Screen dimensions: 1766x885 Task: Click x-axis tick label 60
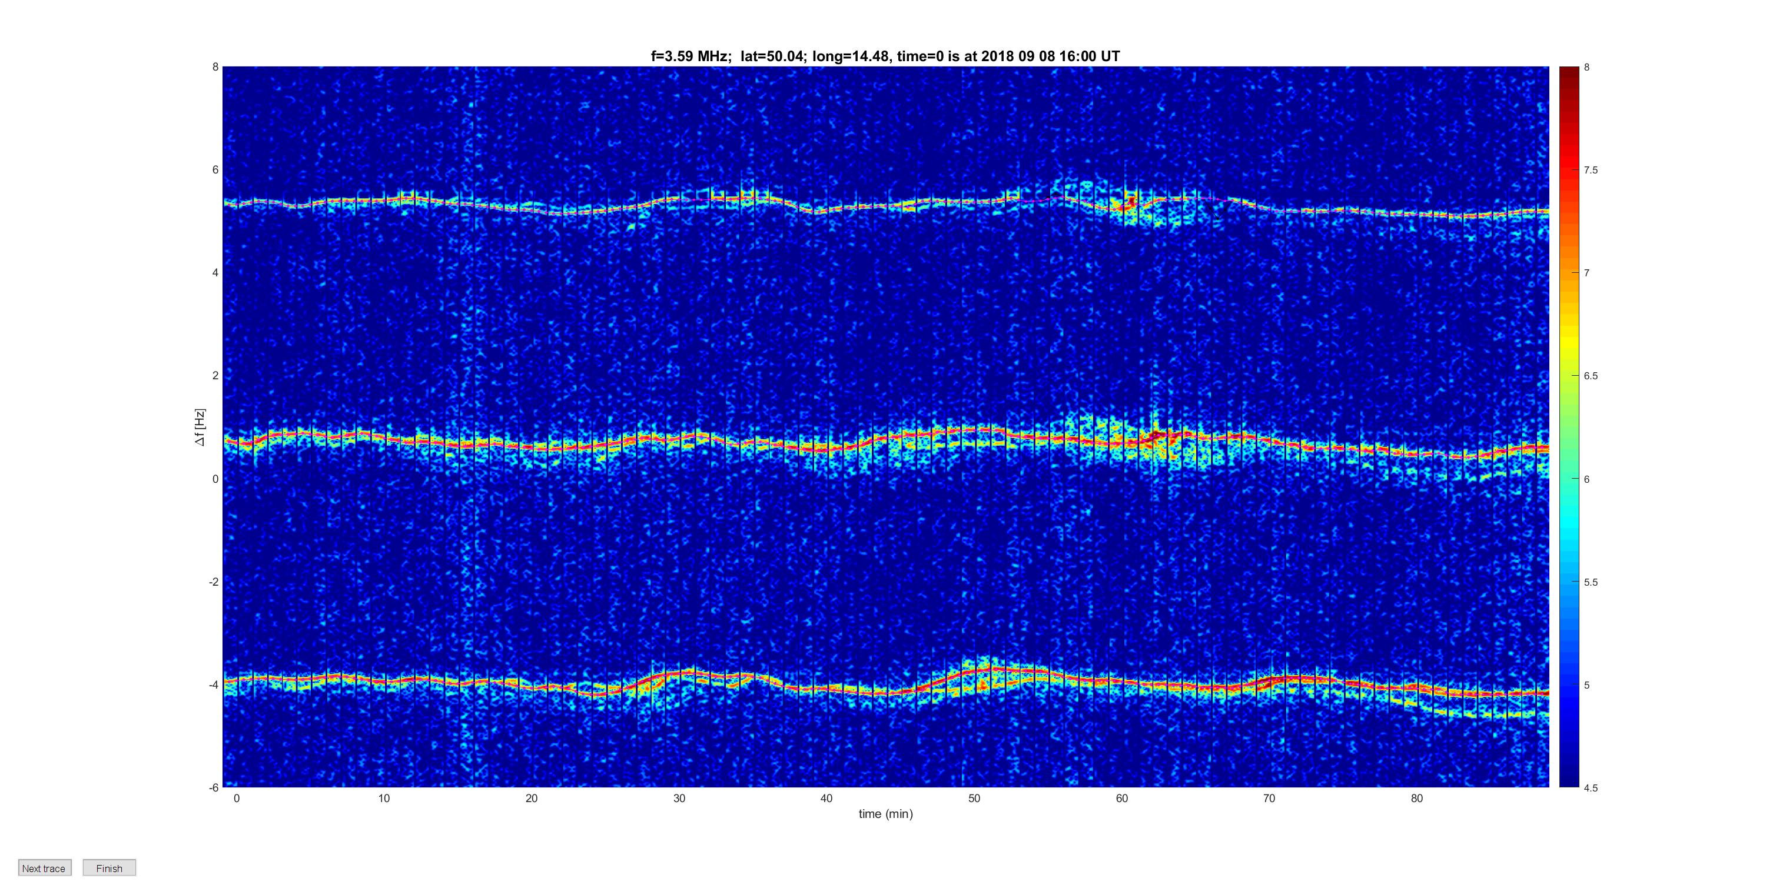tap(1121, 798)
